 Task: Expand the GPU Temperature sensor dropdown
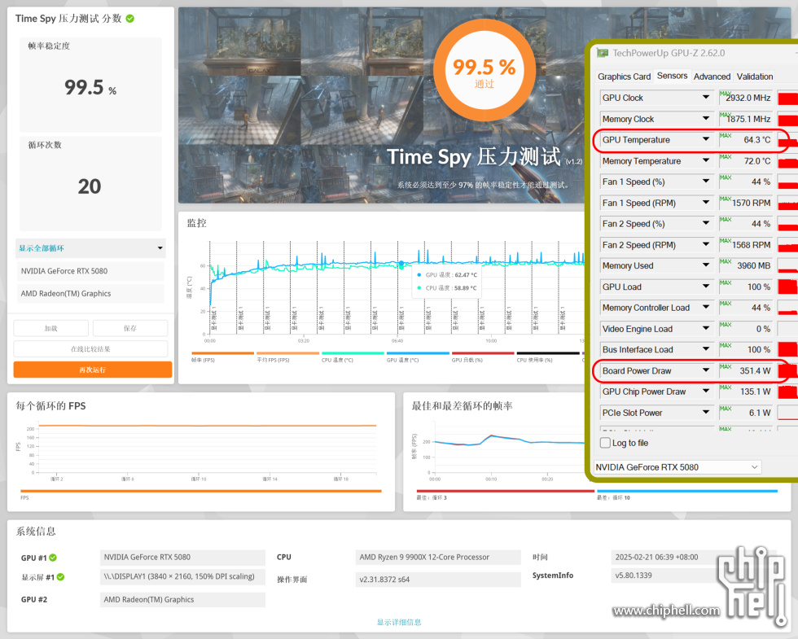click(706, 139)
